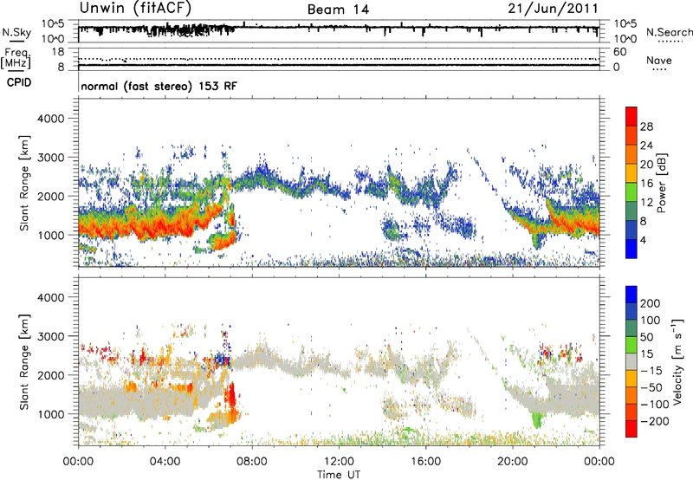Click the '16:00' time tick label

point(425,462)
